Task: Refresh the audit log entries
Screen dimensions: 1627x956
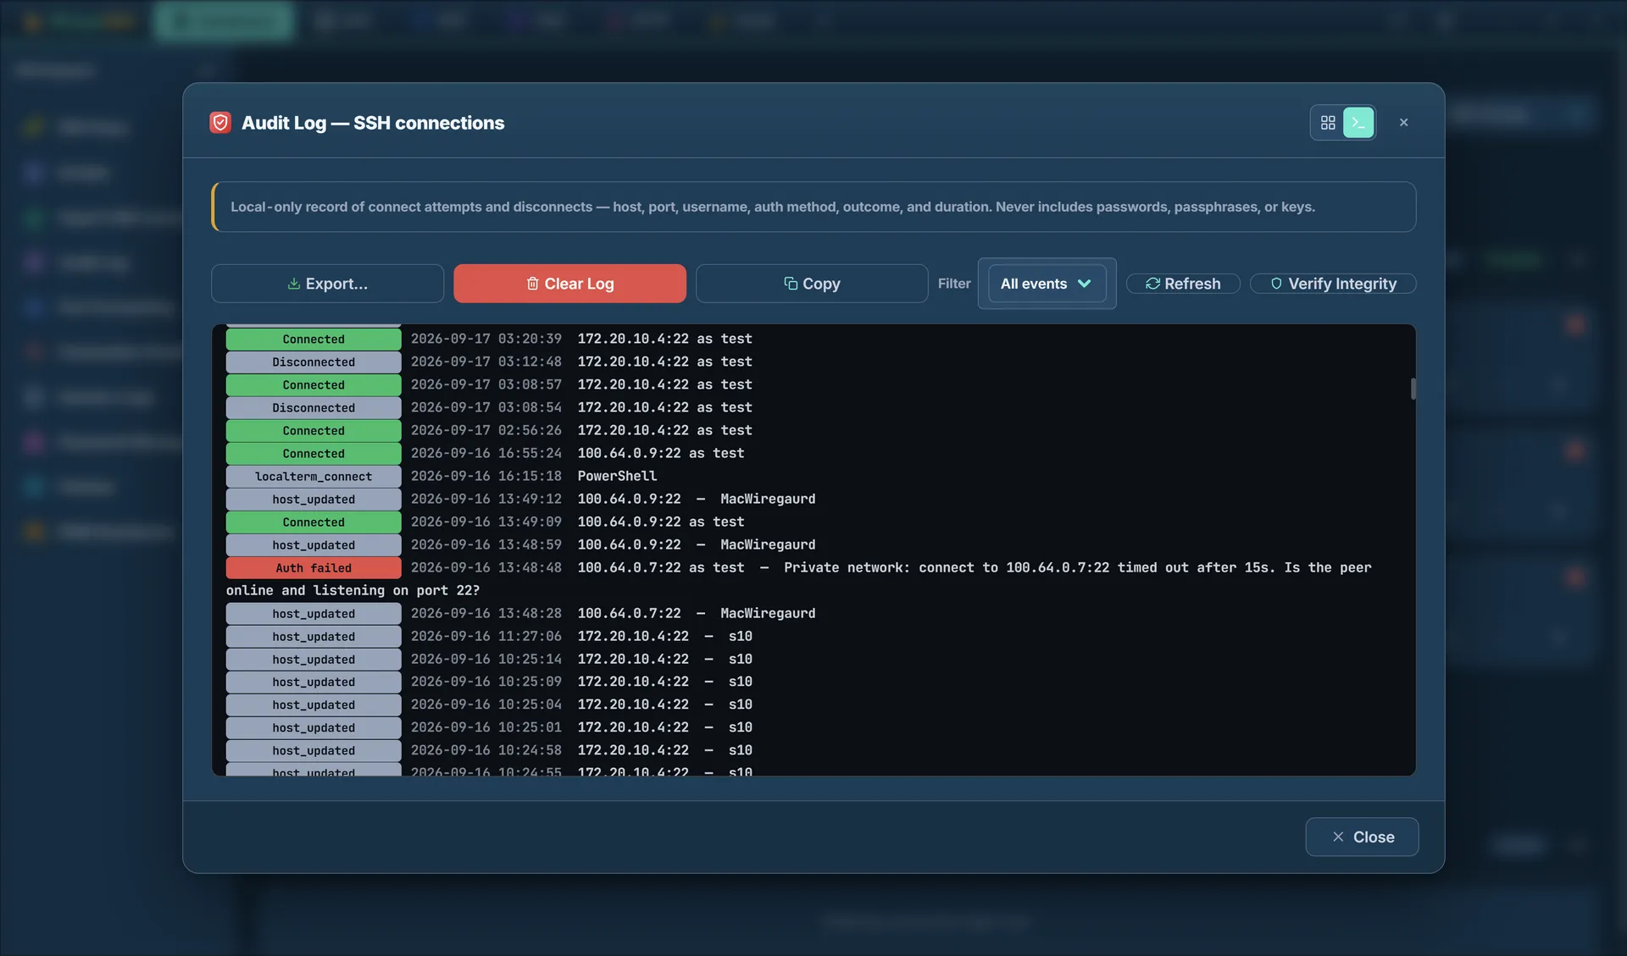Action: 1183,284
